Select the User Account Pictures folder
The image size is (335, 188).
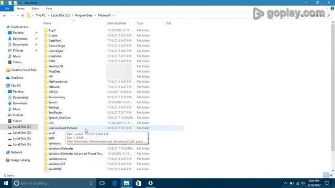coord(63,128)
